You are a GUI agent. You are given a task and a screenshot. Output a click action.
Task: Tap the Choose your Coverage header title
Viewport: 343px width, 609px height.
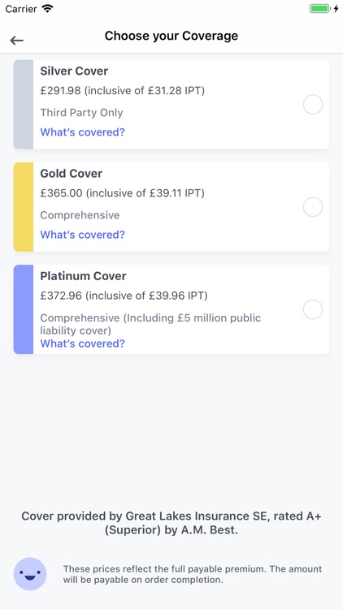[x=171, y=36]
